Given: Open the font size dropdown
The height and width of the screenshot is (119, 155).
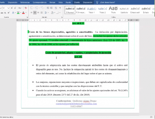Looking at the screenshot, I should coord(8,8).
